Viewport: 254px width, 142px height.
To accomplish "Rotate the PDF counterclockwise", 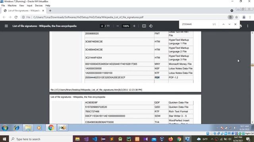I will click(151, 26).
